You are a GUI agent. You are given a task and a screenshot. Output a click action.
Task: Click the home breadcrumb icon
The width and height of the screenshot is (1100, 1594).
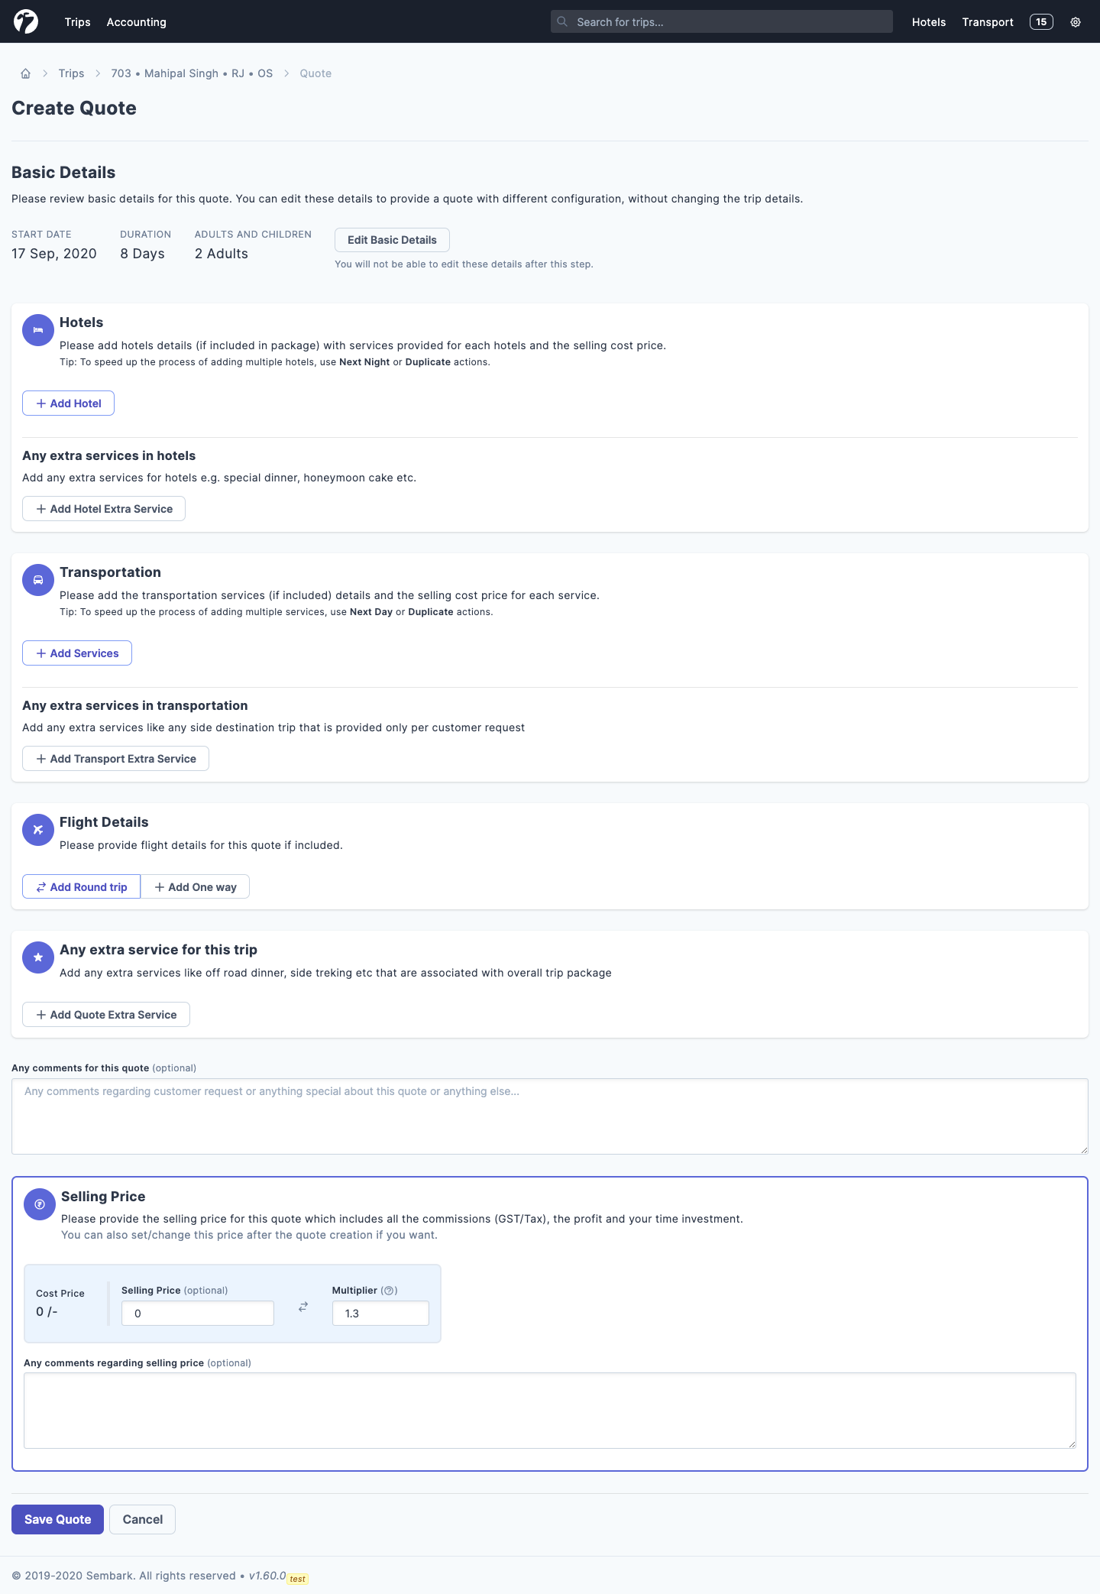click(x=25, y=73)
